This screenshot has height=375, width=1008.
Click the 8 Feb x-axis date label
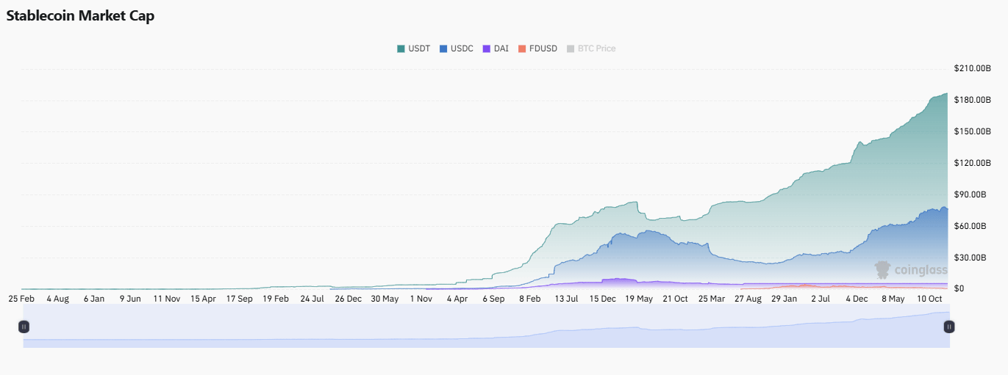pyautogui.click(x=530, y=299)
